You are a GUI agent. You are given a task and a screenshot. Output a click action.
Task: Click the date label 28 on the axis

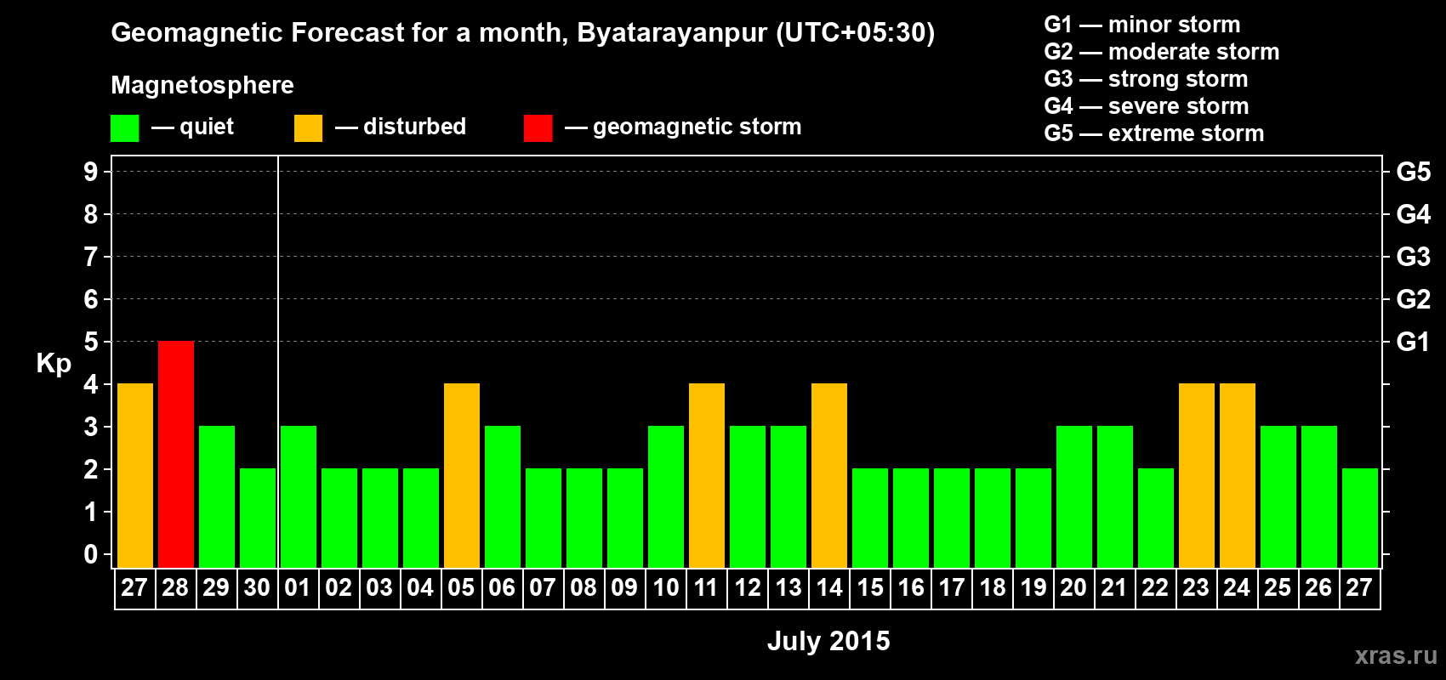(175, 588)
